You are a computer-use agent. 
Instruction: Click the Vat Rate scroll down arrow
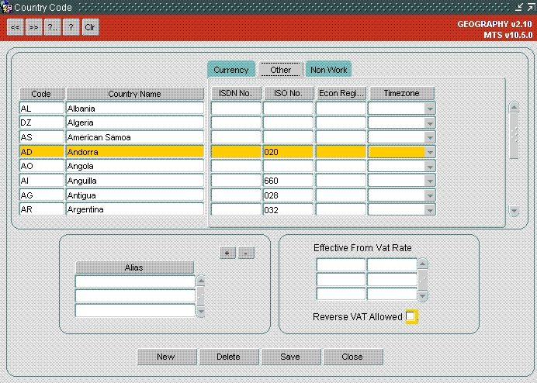point(423,295)
